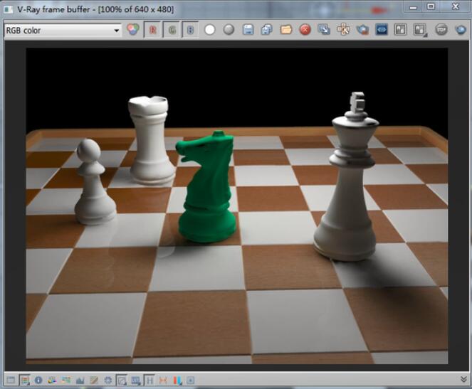Show pixel information with the info icon
The height and width of the screenshot is (389, 472).
[x=38, y=380]
